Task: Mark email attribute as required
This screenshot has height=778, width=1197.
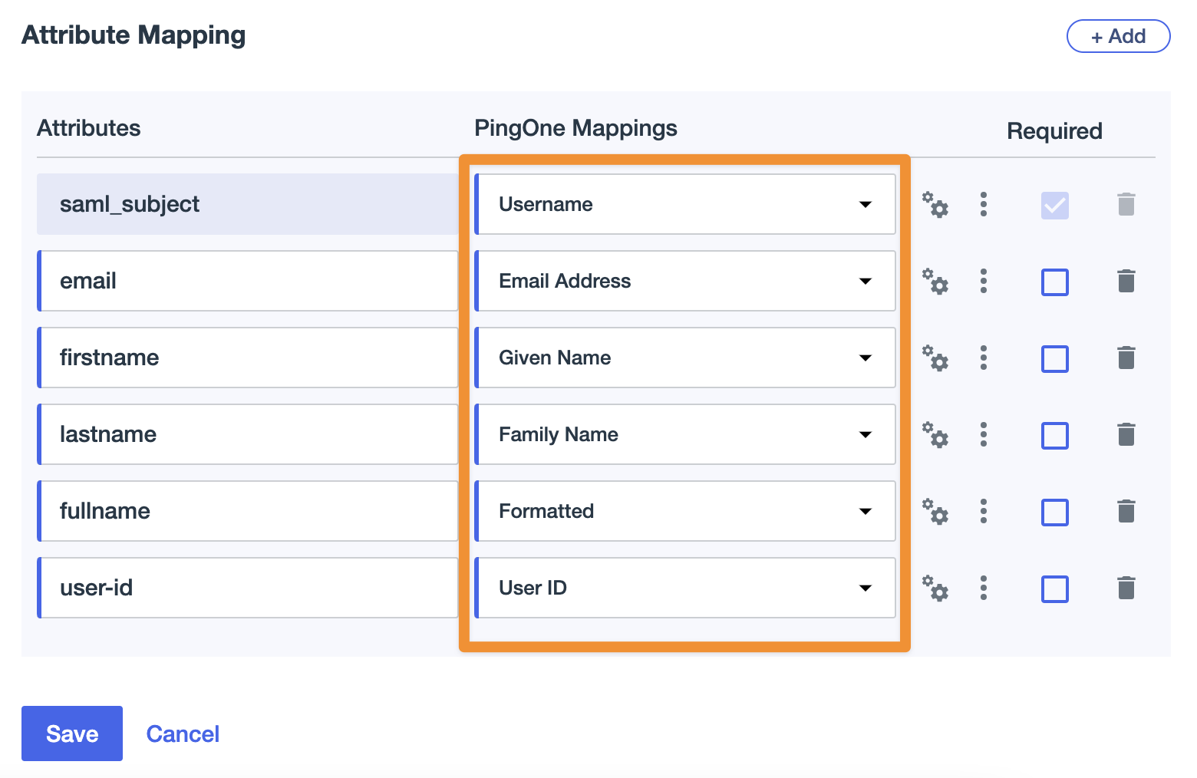Action: [1055, 282]
